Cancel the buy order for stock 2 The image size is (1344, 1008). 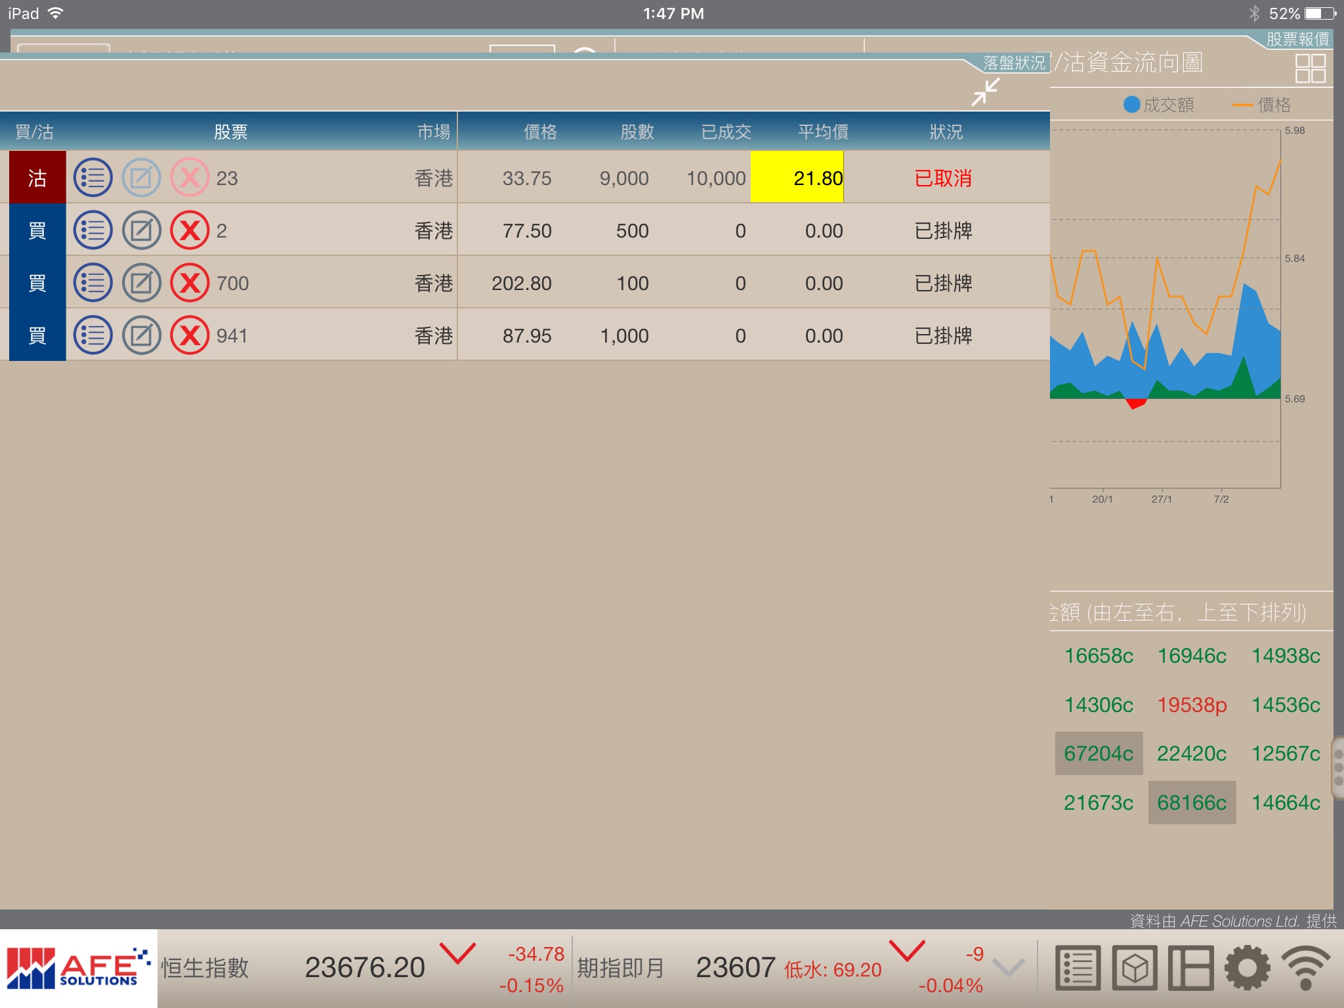coord(190,230)
